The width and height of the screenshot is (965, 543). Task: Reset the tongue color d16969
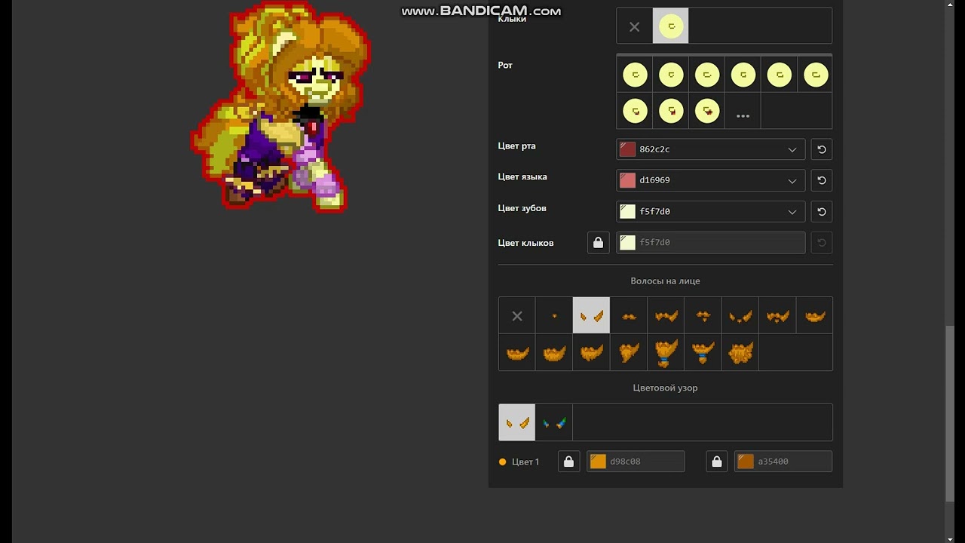click(822, 180)
